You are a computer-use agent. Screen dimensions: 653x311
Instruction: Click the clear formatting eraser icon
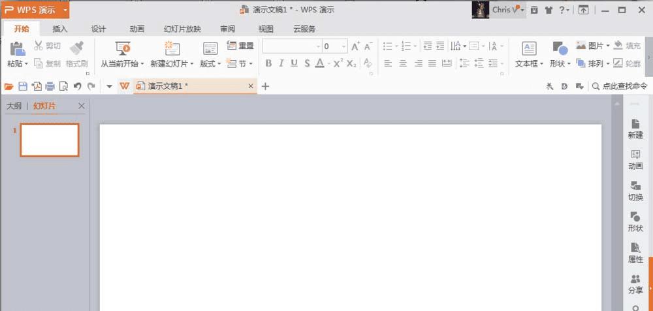click(367, 63)
